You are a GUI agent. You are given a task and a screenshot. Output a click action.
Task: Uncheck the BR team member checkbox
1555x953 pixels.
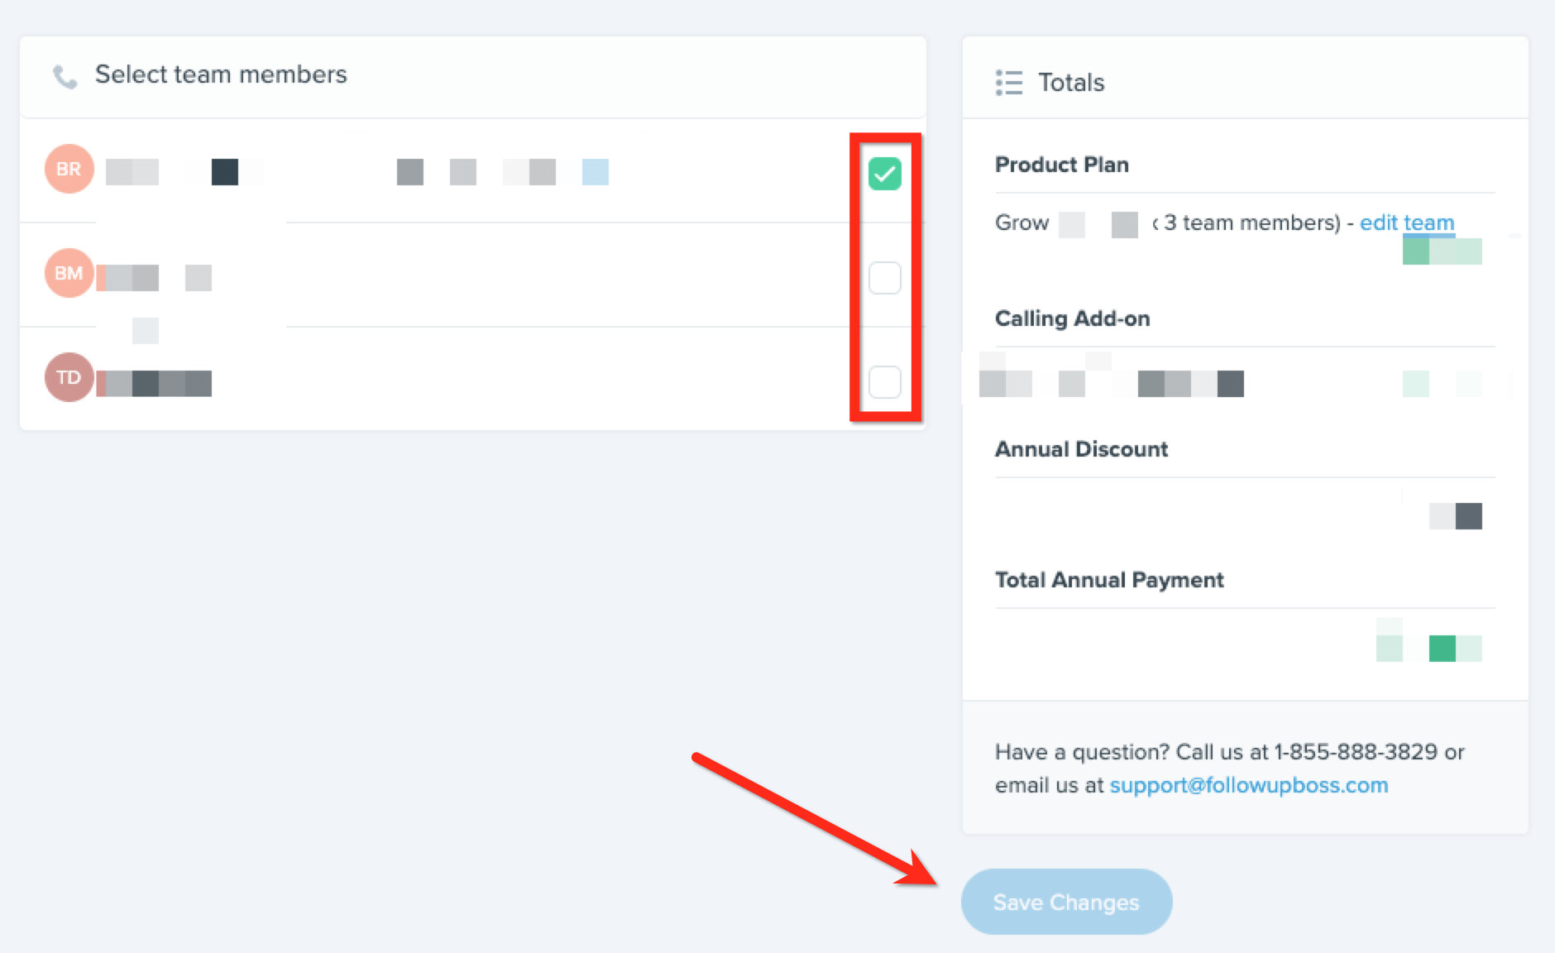[885, 174]
